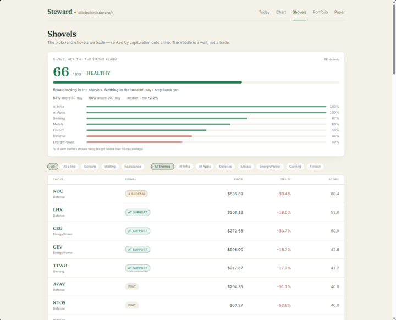The width and height of the screenshot is (396, 320).
Task: Click the Steward logo
Action: (x=60, y=12)
